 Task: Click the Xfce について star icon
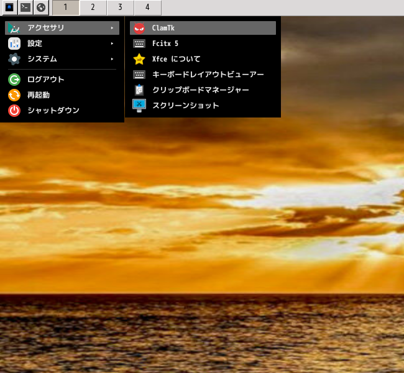(139, 59)
